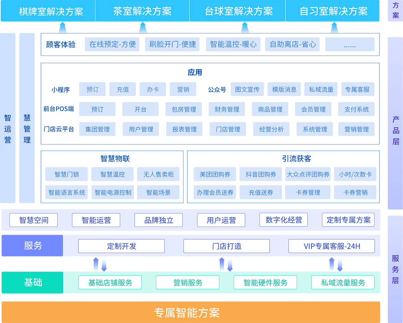This screenshot has height=323, width=403.
Task: Click the 智能硬件服务 box
Action: pos(265,282)
